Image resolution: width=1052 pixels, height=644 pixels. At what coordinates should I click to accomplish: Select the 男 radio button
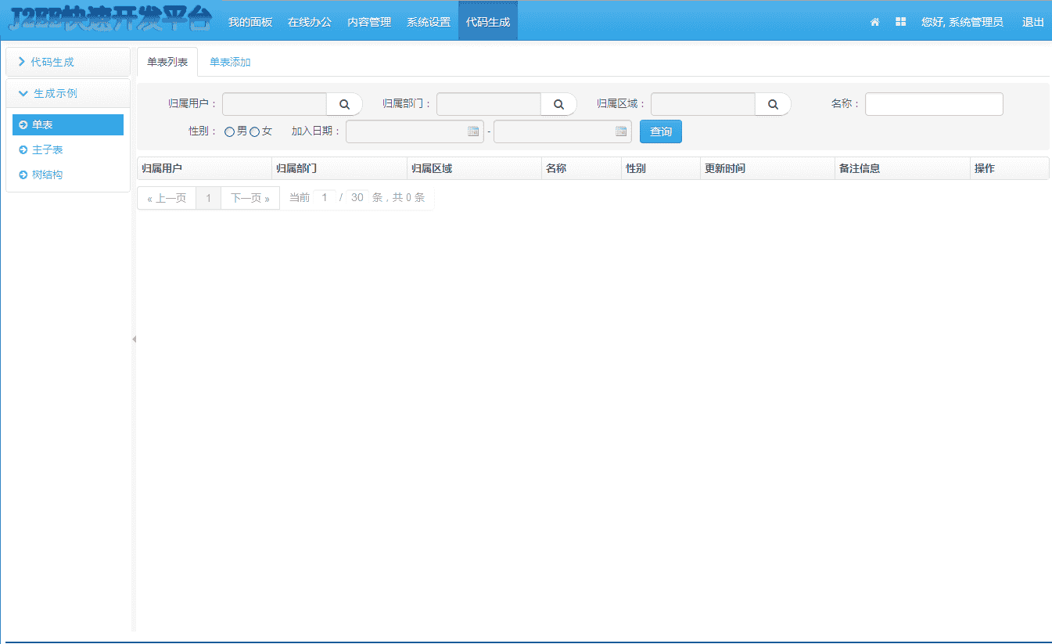click(229, 132)
